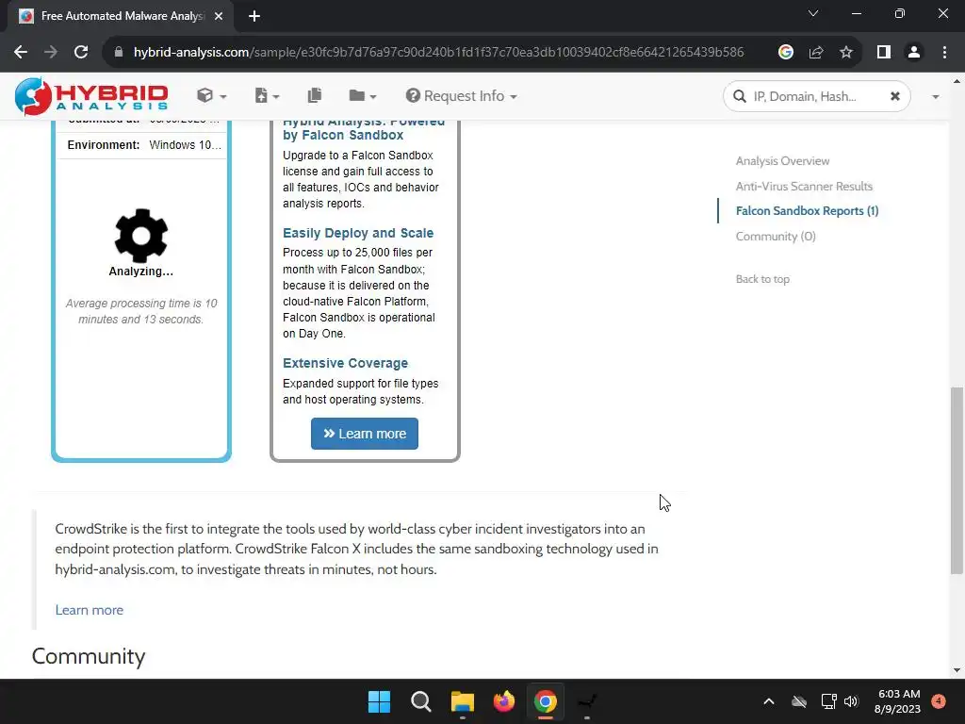Viewport: 965px width, 724px height.
Task: Open the volume control in tray
Action: point(851,701)
